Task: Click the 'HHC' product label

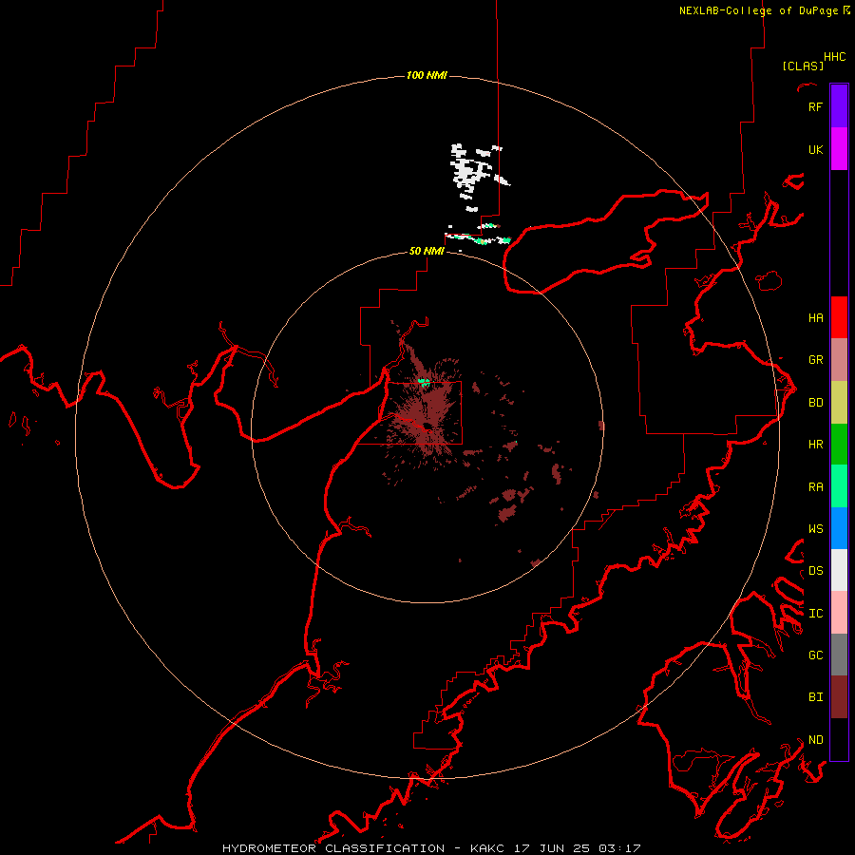Action: click(835, 57)
